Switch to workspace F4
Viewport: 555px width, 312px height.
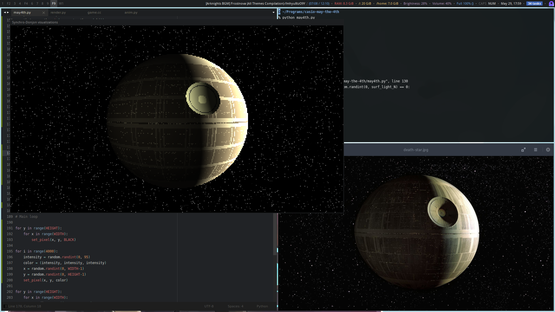tap(26, 3)
